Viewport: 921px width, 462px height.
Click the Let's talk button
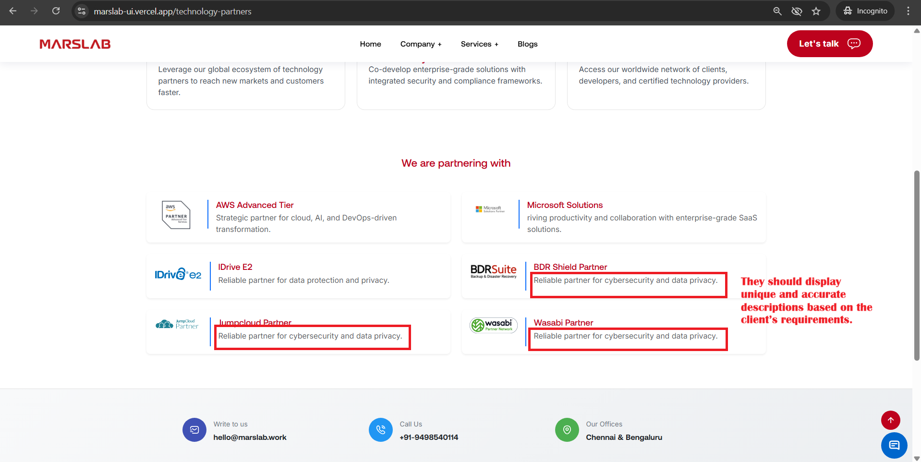click(829, 44)
